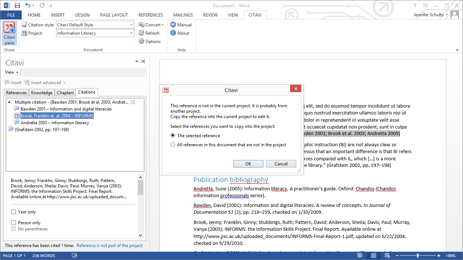Switch to Read Mode view icon
This screenshot has height=260, width=463.
tap(360, 255)
